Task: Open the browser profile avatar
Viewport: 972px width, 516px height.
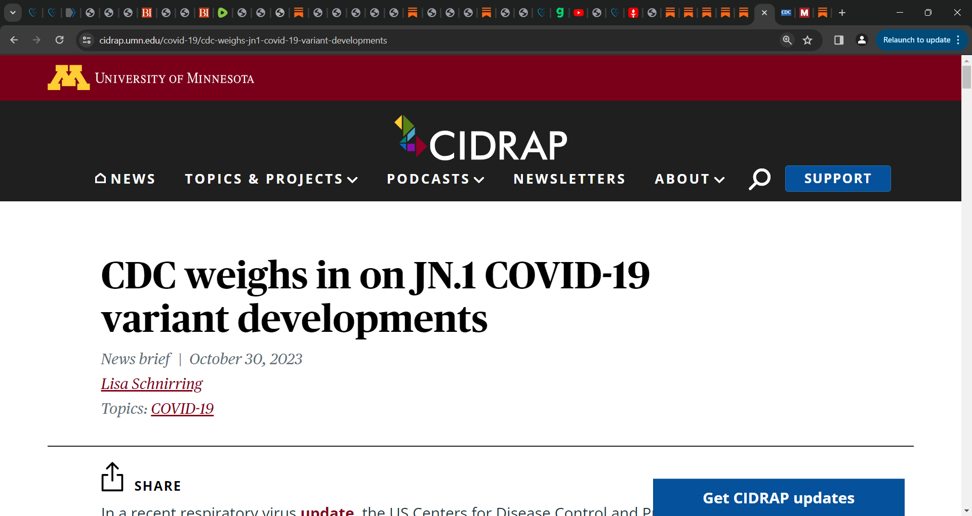Action: 862,40
